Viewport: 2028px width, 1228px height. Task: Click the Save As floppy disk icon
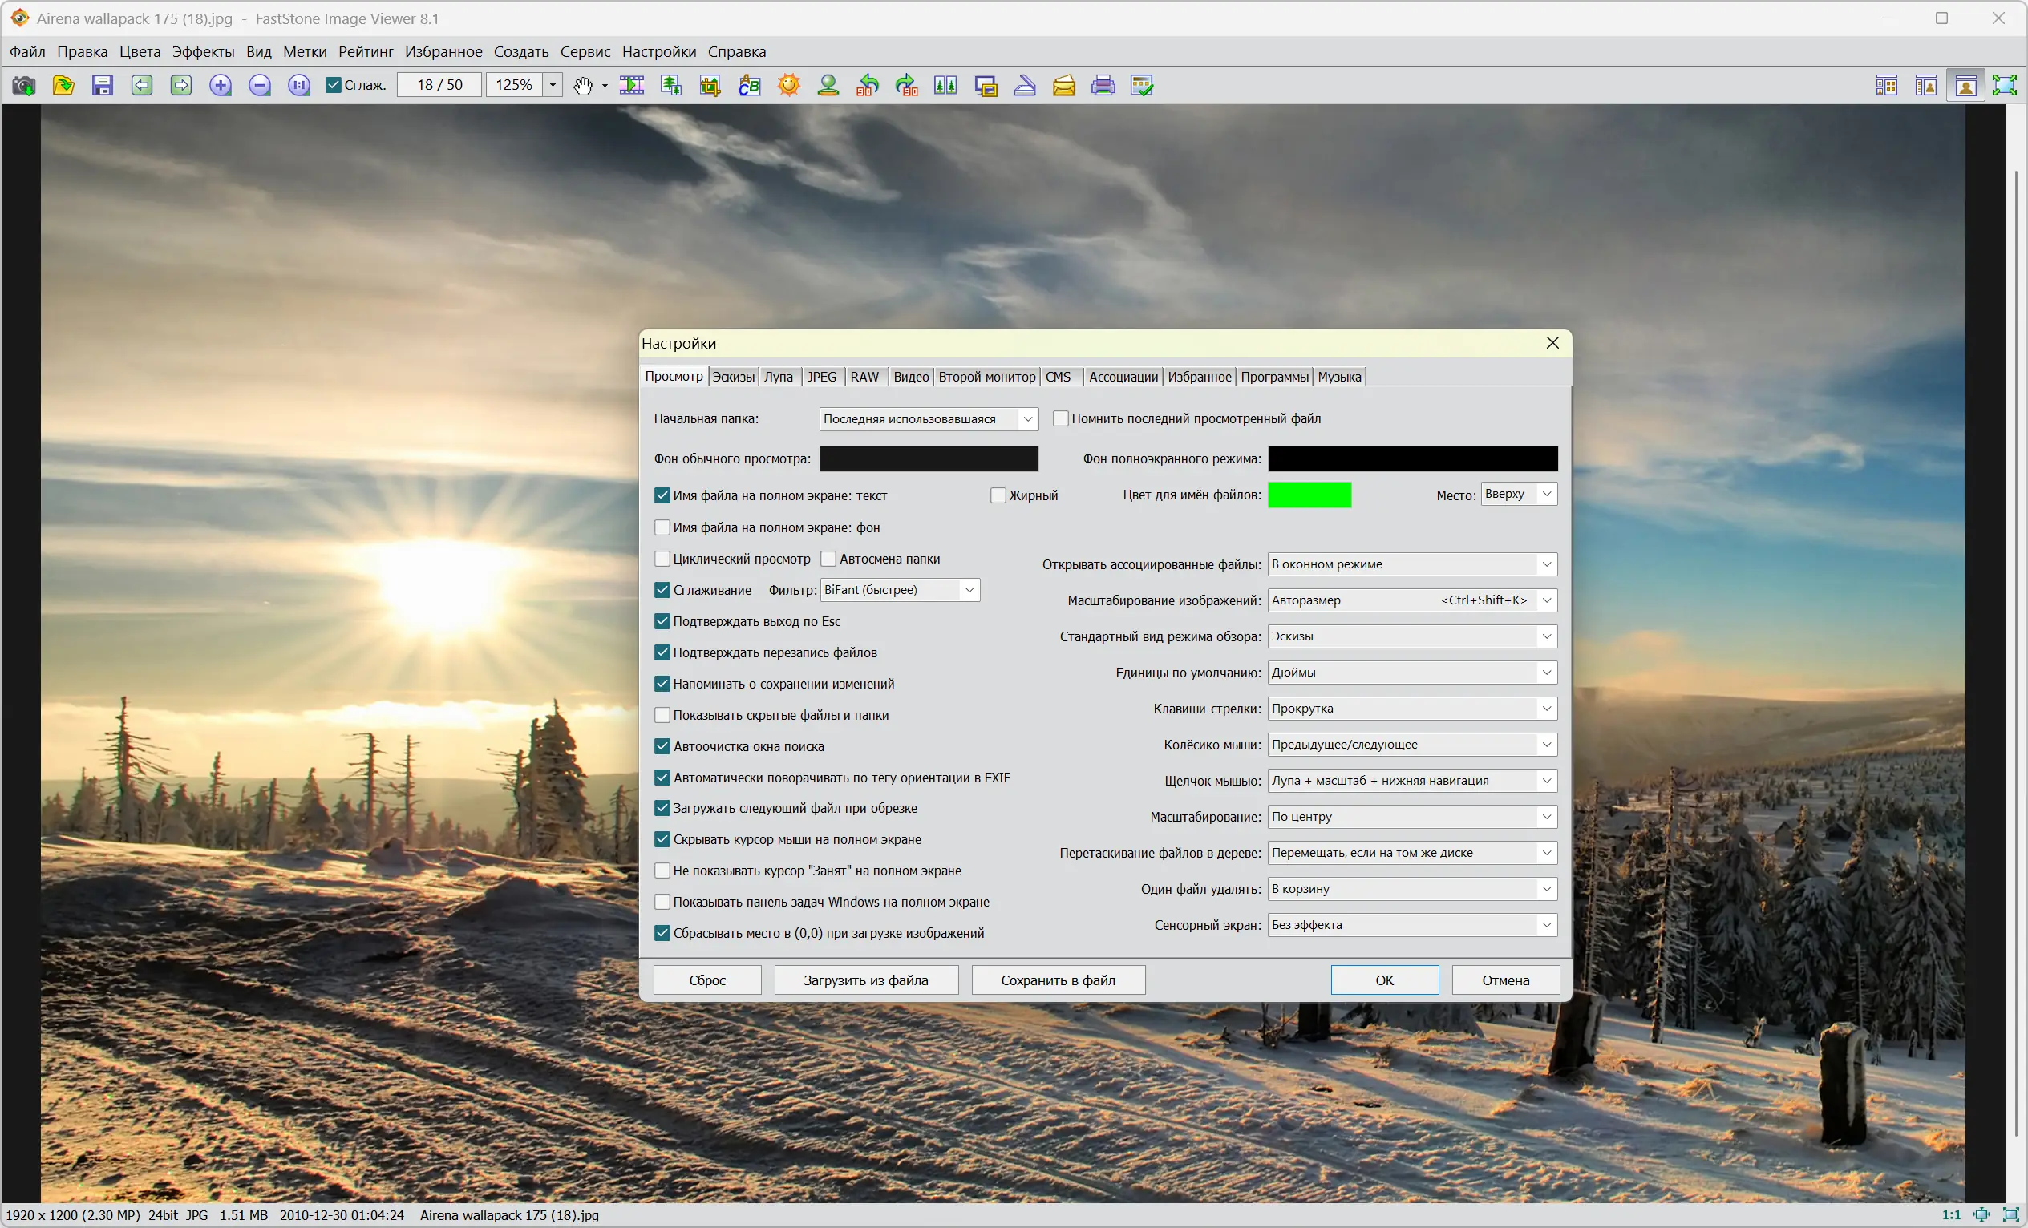click(x=102, y=85)
